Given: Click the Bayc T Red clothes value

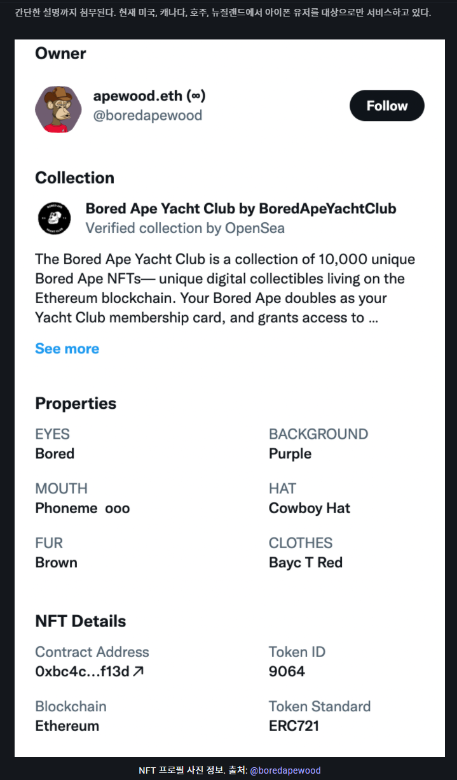Looking at the screenshot, I should point(306,563).
